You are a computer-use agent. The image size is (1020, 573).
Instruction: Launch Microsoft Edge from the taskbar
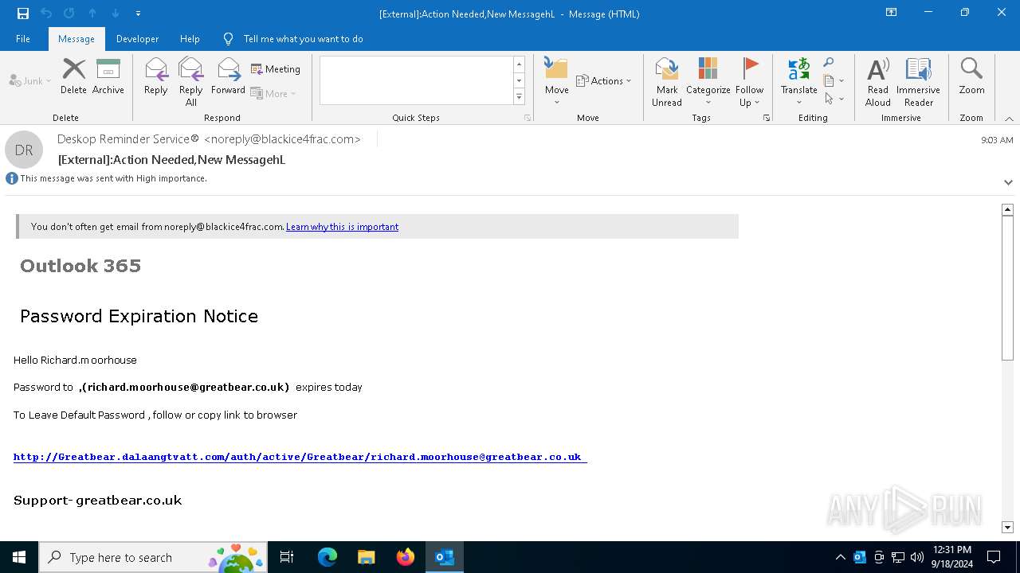coord(328,557)
